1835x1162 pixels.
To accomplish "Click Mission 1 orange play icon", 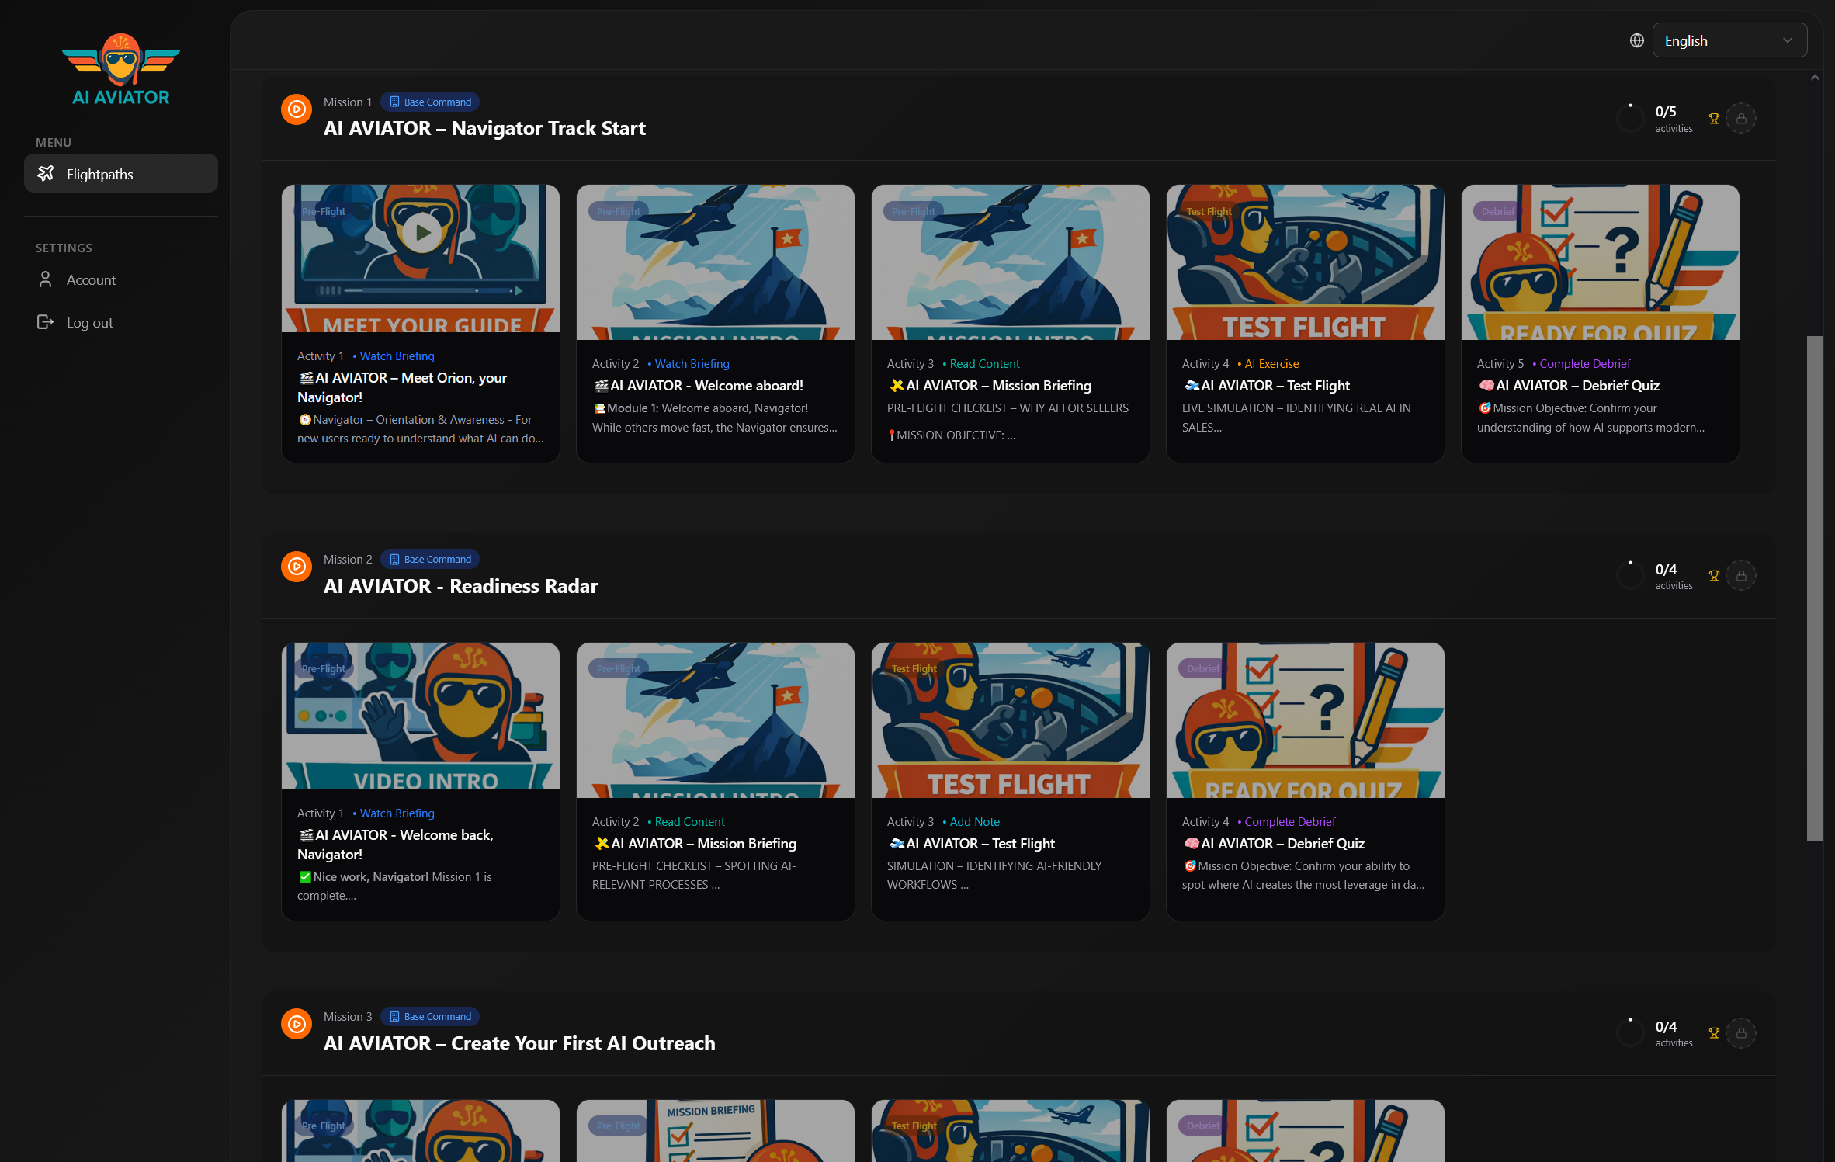I will (x=297, y=110).
